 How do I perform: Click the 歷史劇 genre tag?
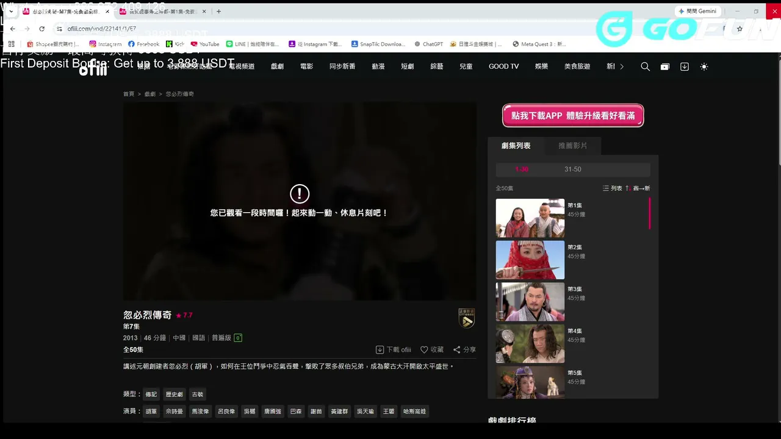175,394
